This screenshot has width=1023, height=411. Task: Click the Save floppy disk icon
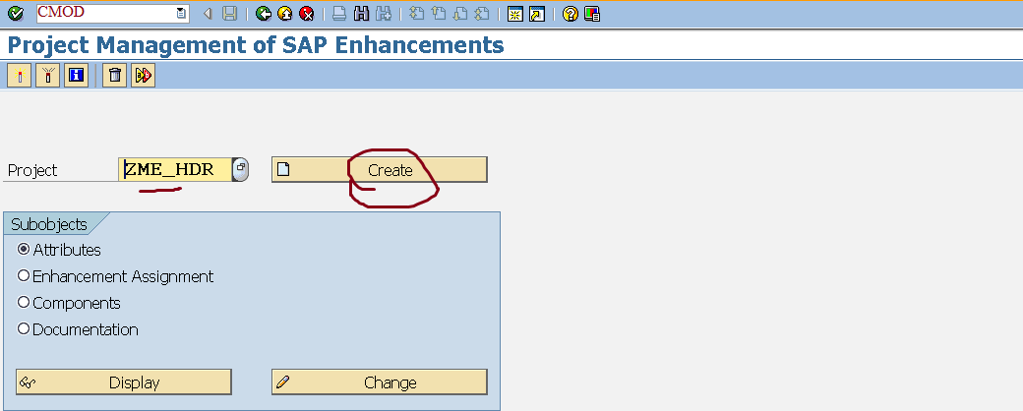(229, 14)
